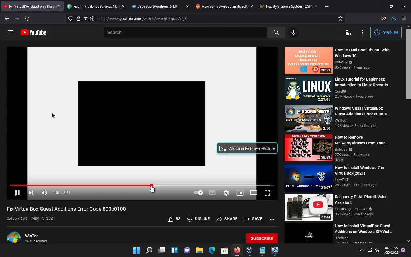Click the page vertical scrollbar

coord(408,64)
